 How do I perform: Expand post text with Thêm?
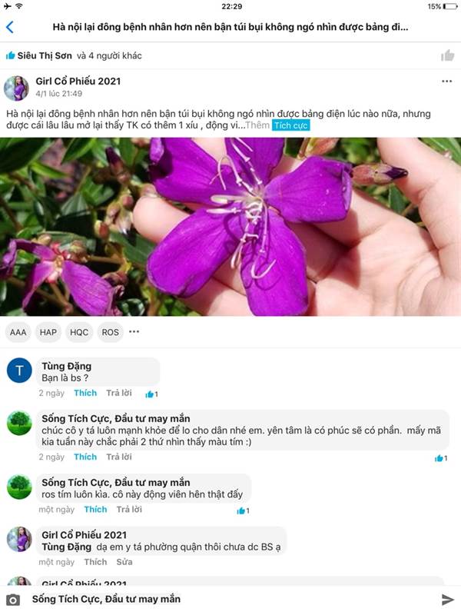[x=257, y=125]
